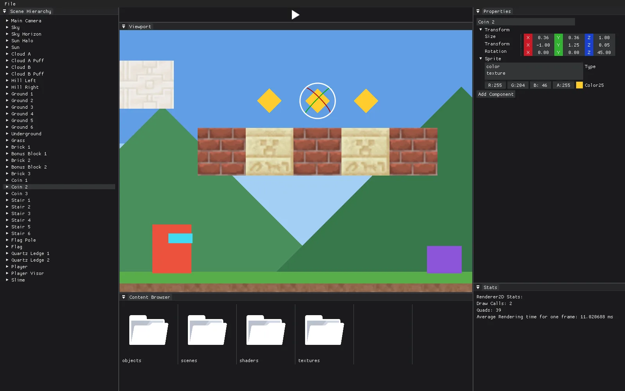
Task: Open the yellow Color25 swatch picker
Action: (579, 85)
